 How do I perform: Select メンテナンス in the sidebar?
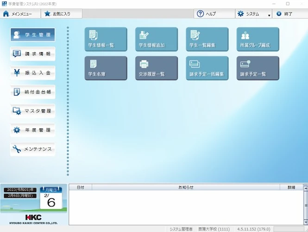[x=32, y=149]
